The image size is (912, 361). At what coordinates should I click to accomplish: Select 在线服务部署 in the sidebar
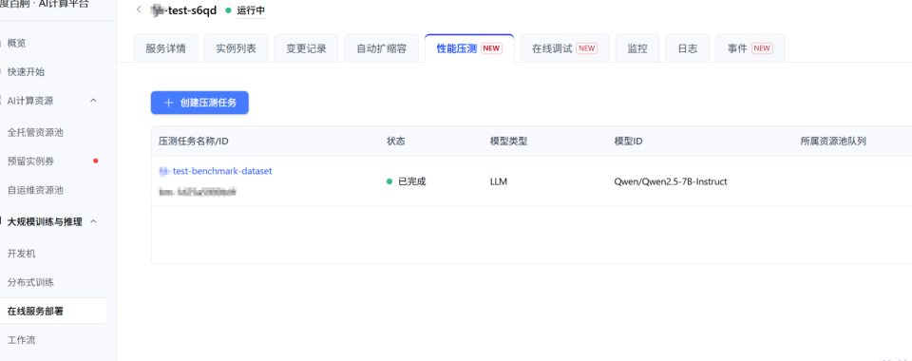coord(53,311)
